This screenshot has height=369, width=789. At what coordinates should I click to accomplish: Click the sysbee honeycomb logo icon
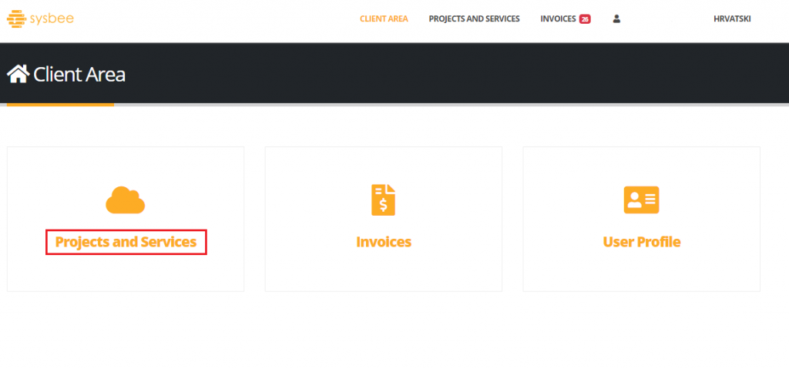pos(16,17)
